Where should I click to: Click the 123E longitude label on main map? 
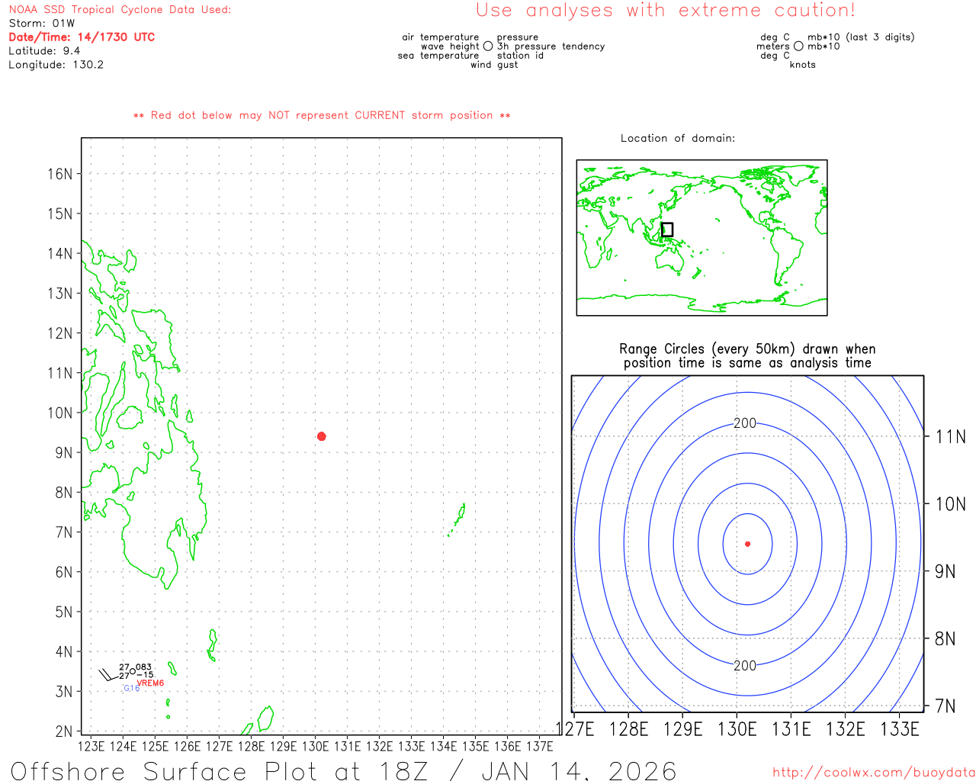pyautogui.click(x=91, y=746)
